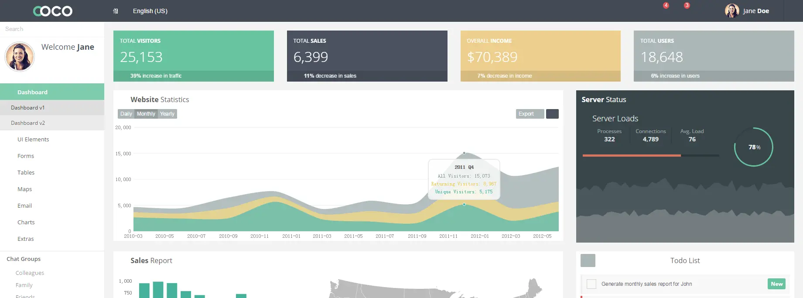Open the English (US) language dropdown
Viewport: 803px width, 298px height.
(x=150, y=11)
